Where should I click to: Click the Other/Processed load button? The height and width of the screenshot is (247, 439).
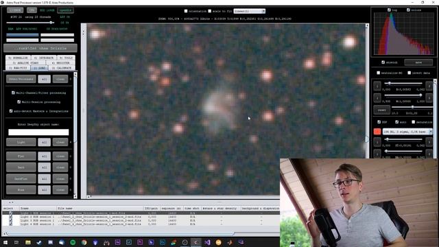pyautogui.click(x=21, y=79)
